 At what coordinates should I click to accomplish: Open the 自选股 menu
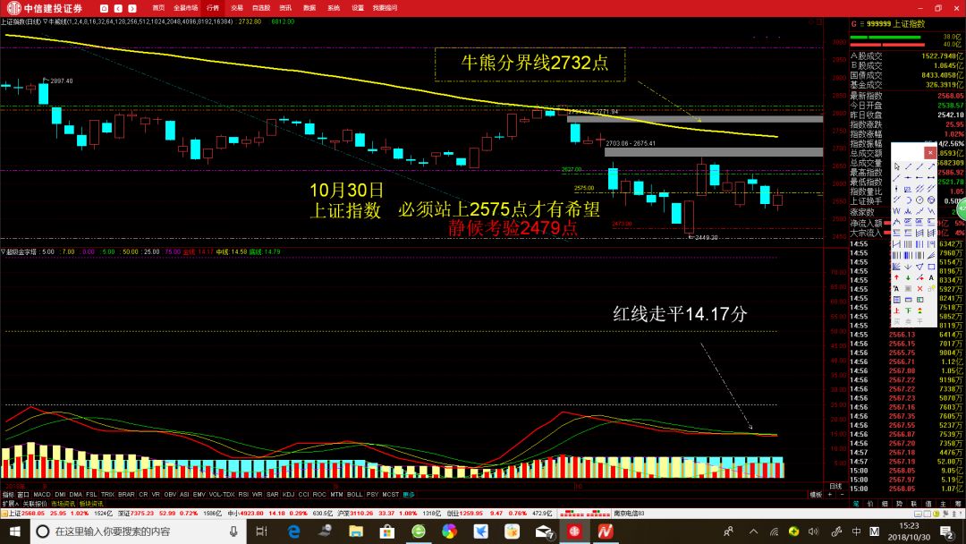tap(261, 8)
